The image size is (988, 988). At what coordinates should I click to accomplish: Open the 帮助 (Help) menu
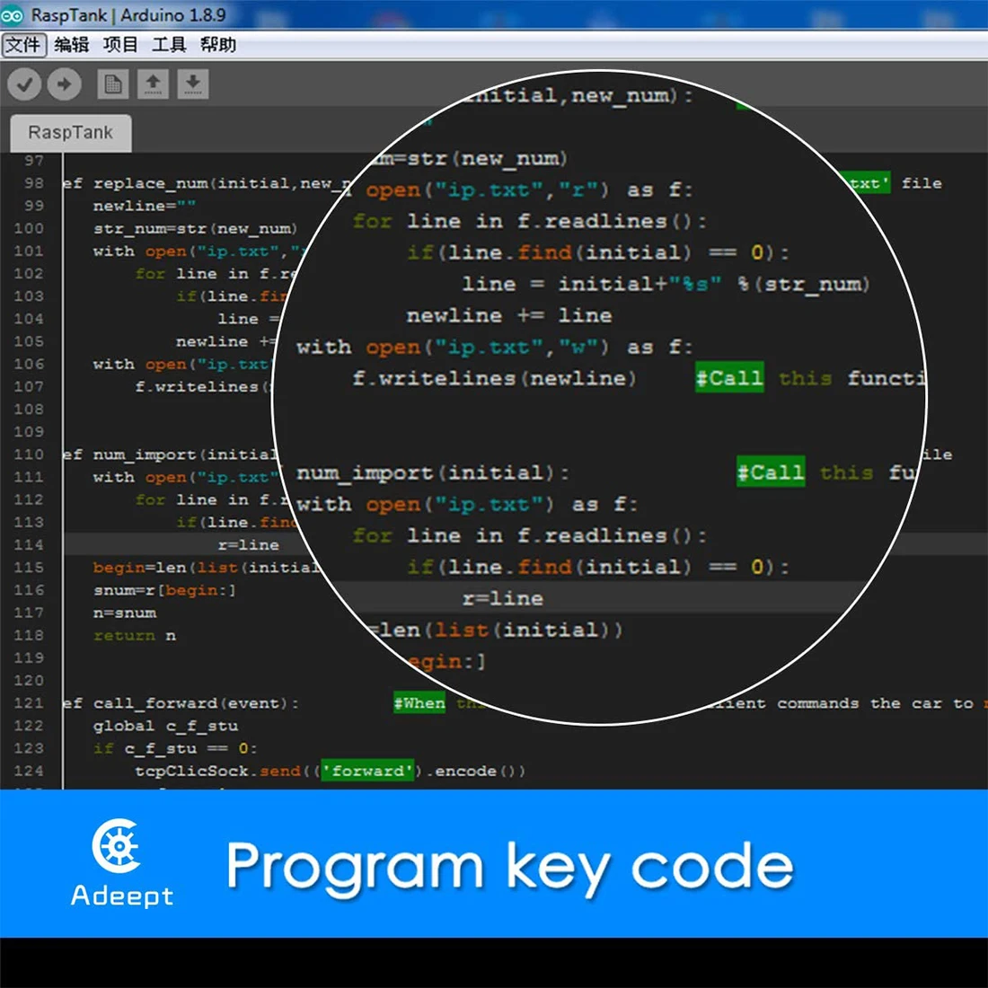click(x=218, y=45)
